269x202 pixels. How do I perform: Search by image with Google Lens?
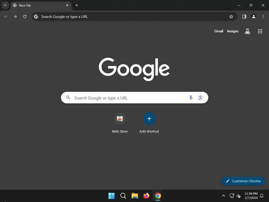[200, 98]
